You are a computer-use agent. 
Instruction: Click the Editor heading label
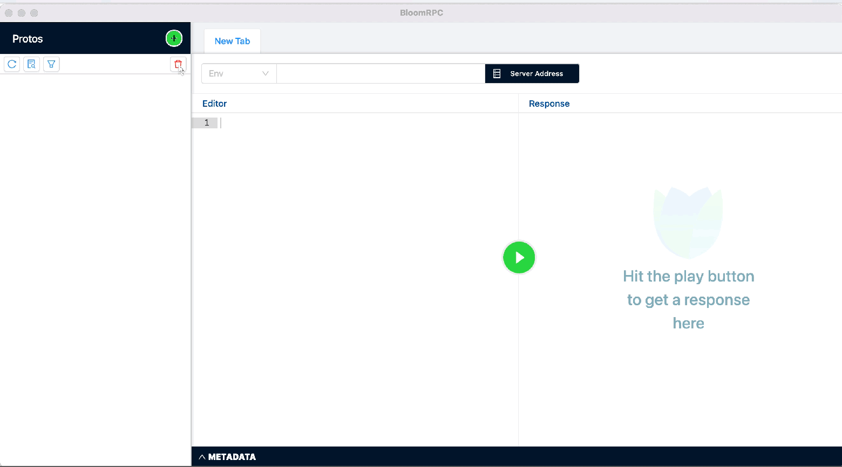point(214,104)
